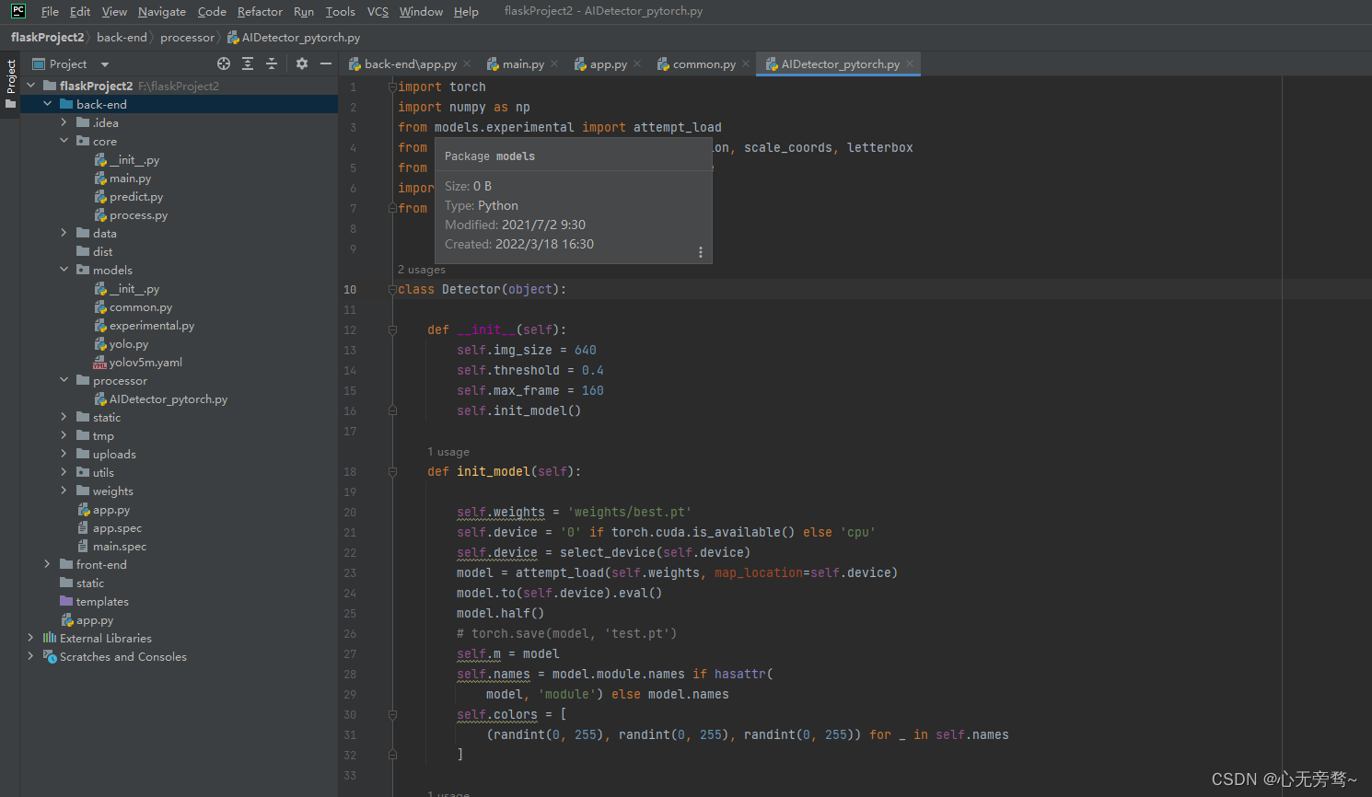This screenshot has height=797, width=1372.
Task: Click the Select Opened File crosshair icon
Action: tap(224, 64)
